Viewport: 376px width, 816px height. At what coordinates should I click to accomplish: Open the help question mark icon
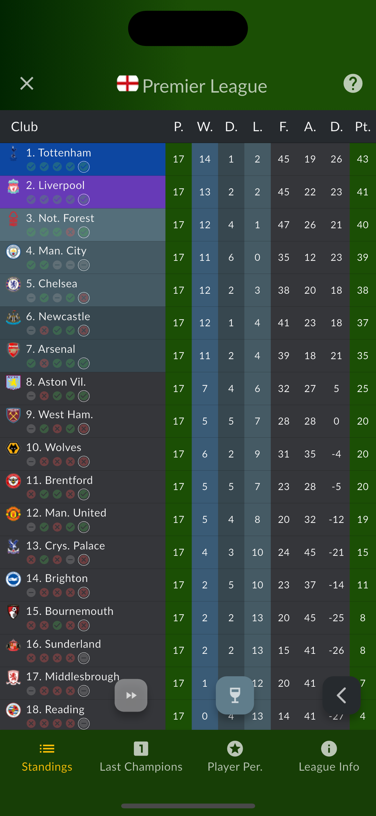(x=353, y=84)
